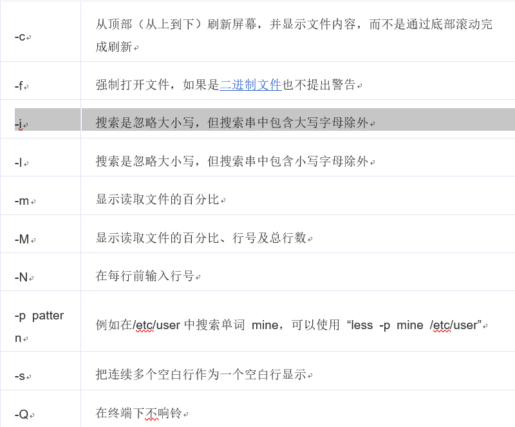The width and height of the screenshot is (515, 427).
Task: Click the -f option cell
Action: point(41,81)
